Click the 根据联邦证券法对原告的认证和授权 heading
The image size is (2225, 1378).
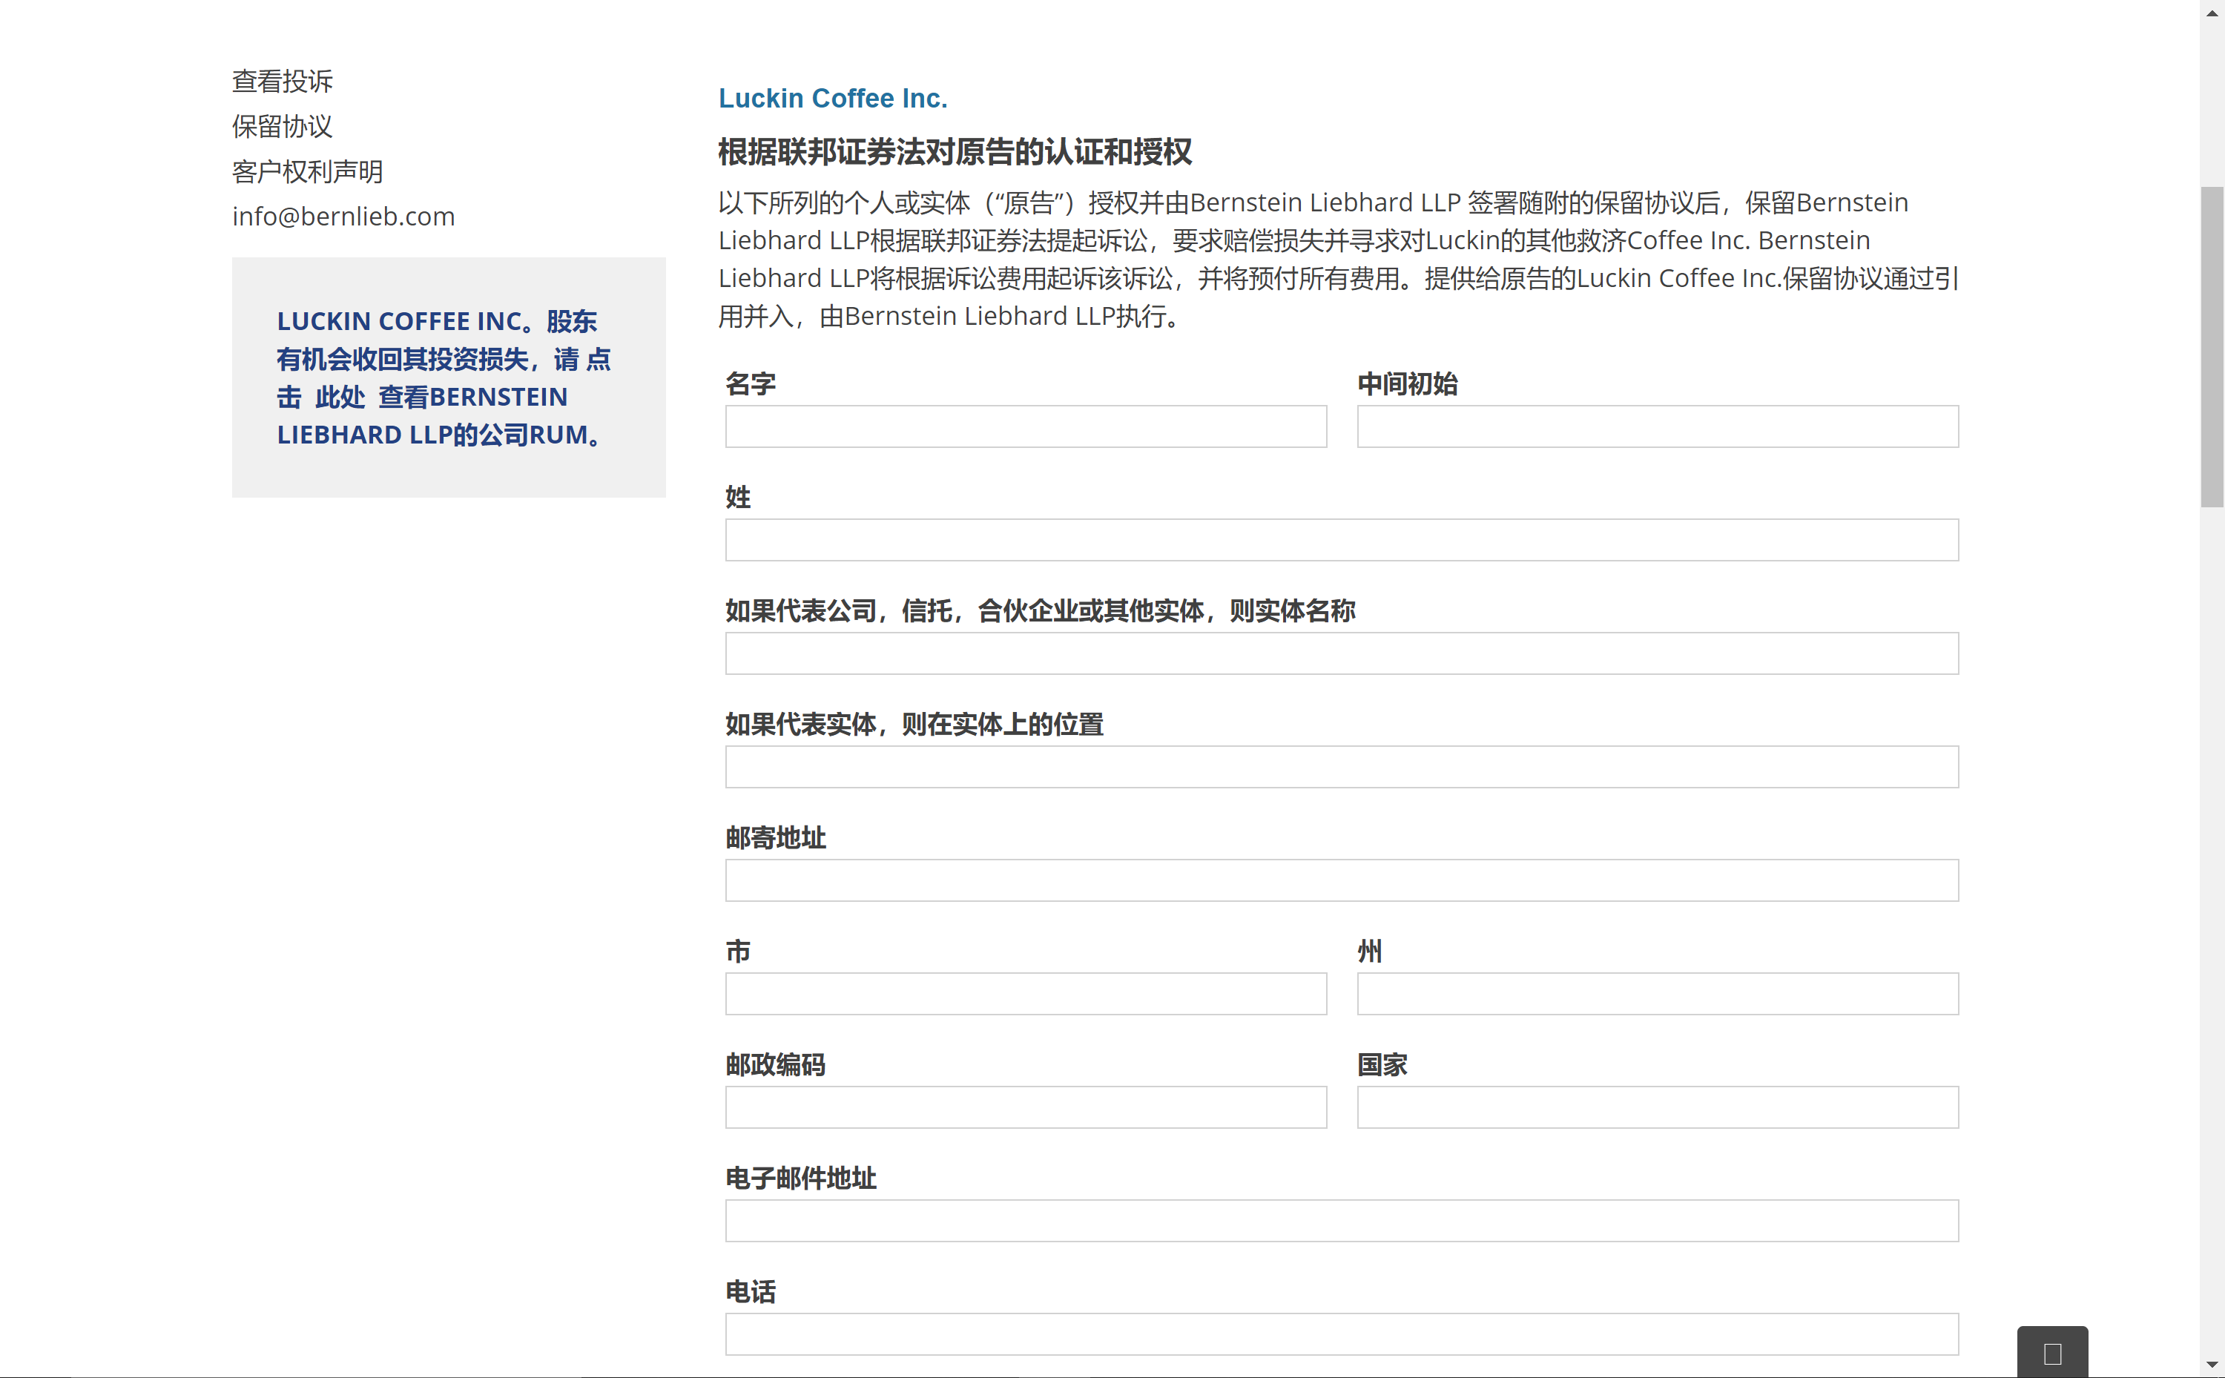[x=955, y=152]
